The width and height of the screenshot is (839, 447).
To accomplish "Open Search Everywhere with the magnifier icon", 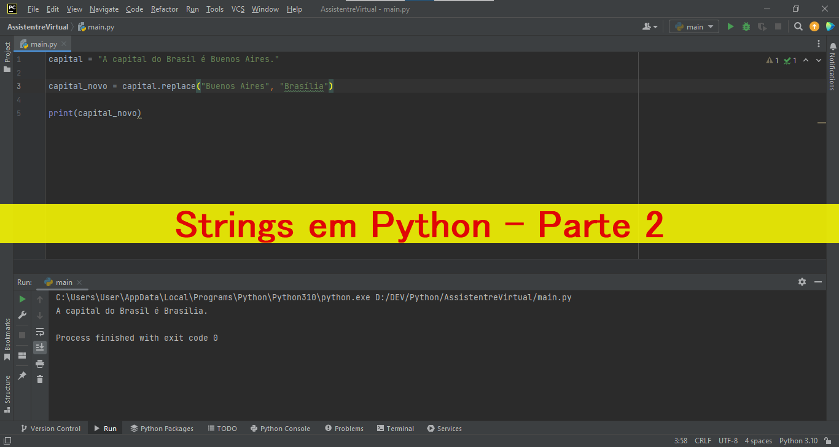I will coord(797,26).
